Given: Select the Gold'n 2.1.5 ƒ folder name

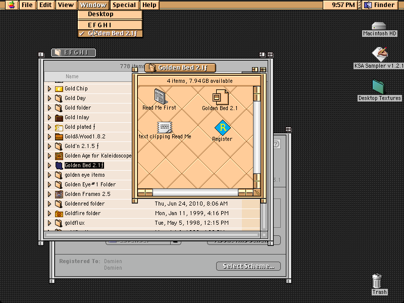Looking at the screenshot, I should tap(82, 146).
